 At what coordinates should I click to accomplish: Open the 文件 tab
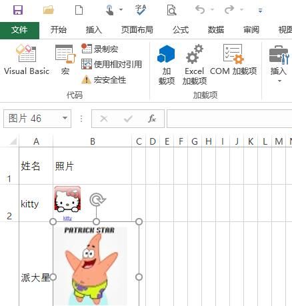tap(19, 30)
